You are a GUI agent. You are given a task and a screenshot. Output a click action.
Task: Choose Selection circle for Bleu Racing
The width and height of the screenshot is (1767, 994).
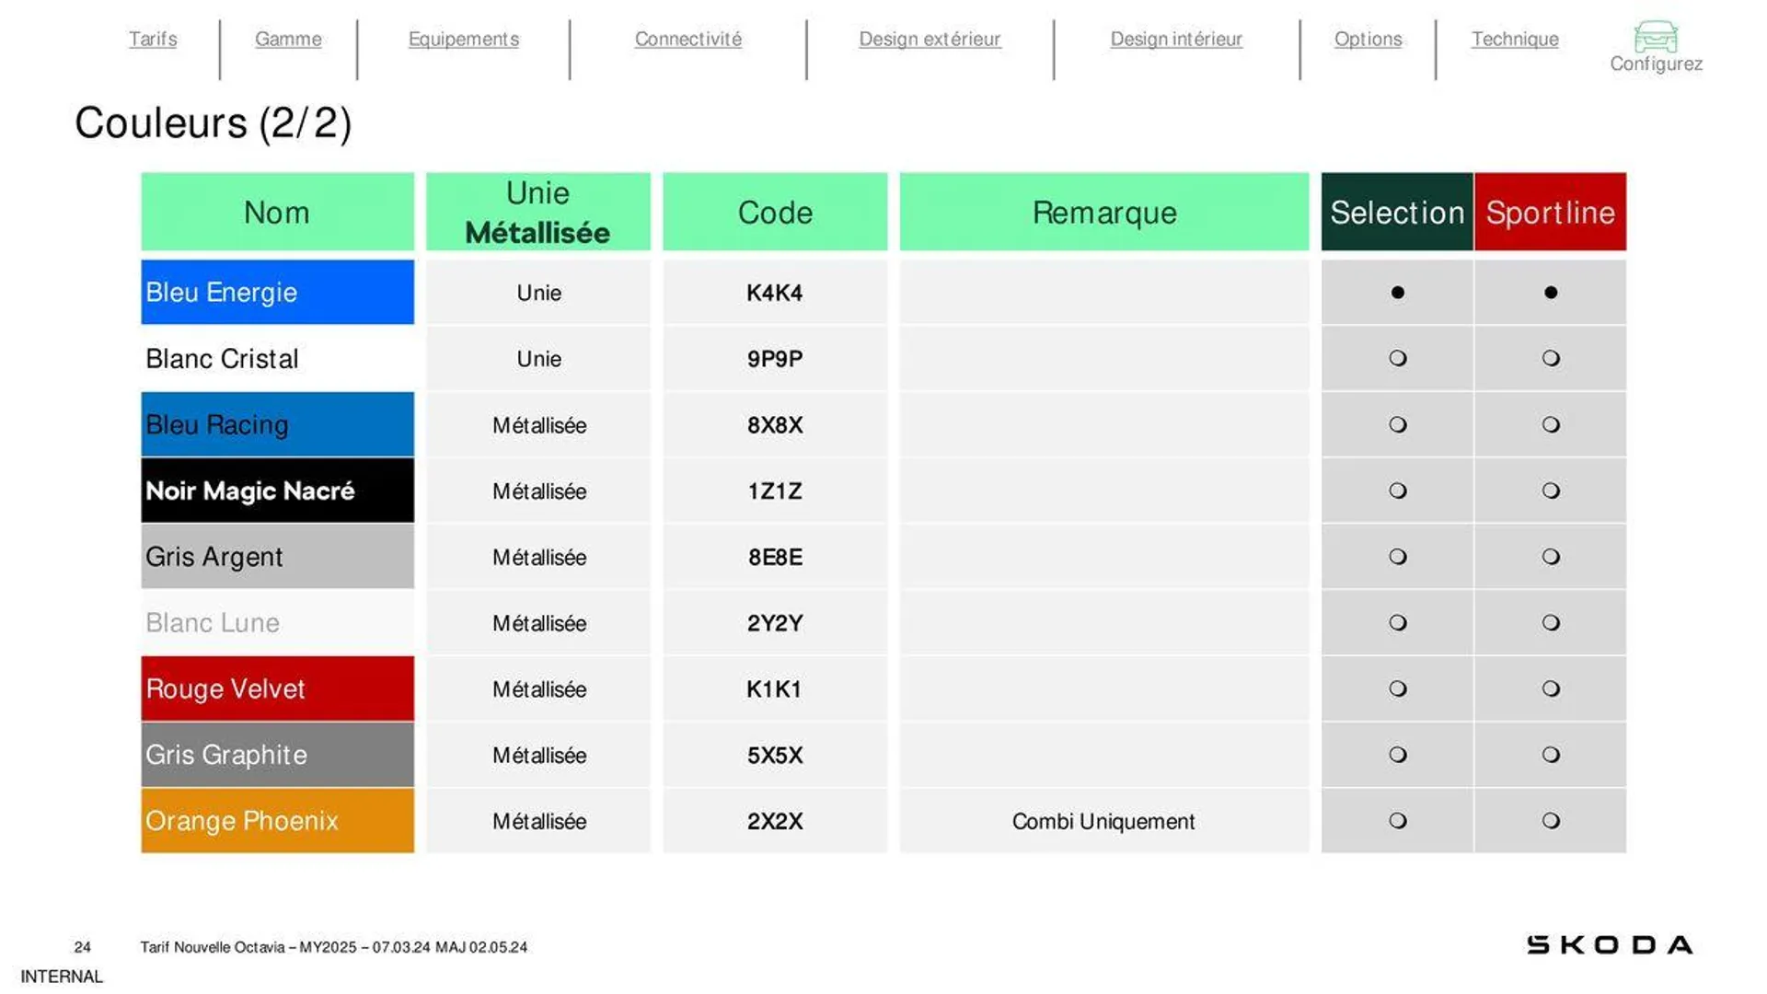[x=1397, y=424]
